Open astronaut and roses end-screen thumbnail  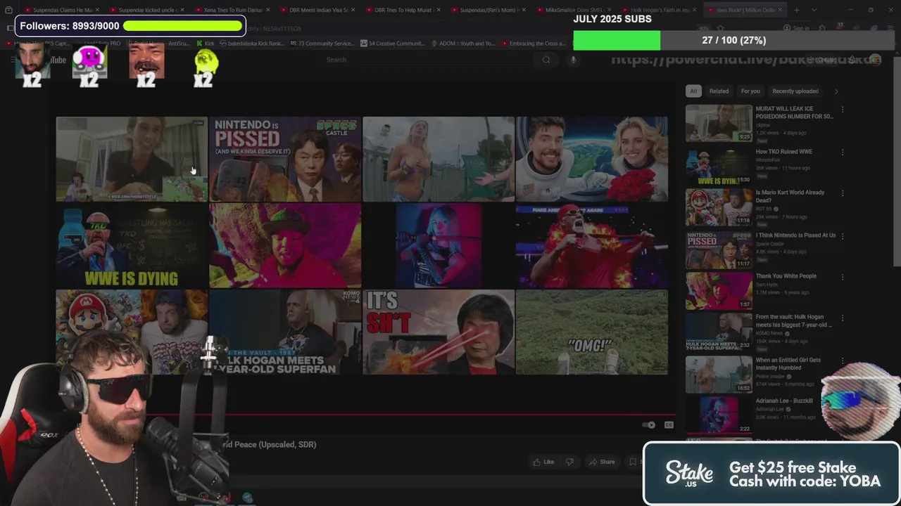click(x=592, y=159)
